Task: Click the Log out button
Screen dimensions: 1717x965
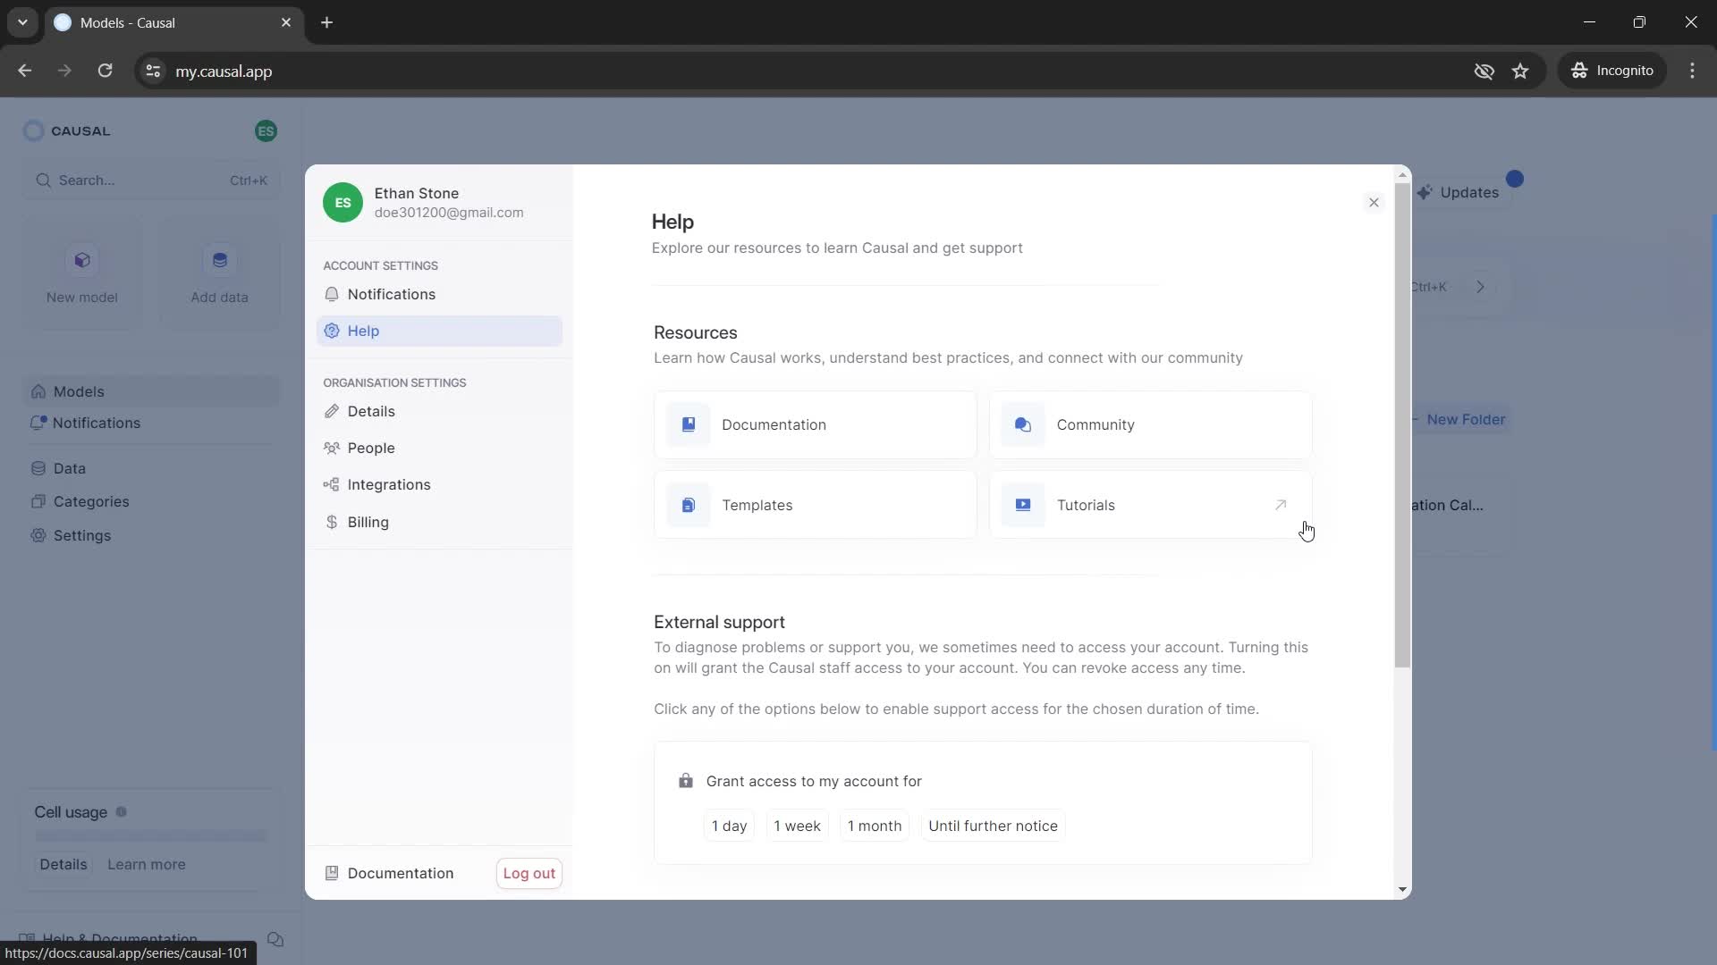Action: pyautogui.click(x=529, y=873)
